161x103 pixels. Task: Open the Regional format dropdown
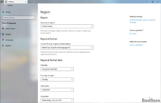pyautogui.click(x=67, y=47)
